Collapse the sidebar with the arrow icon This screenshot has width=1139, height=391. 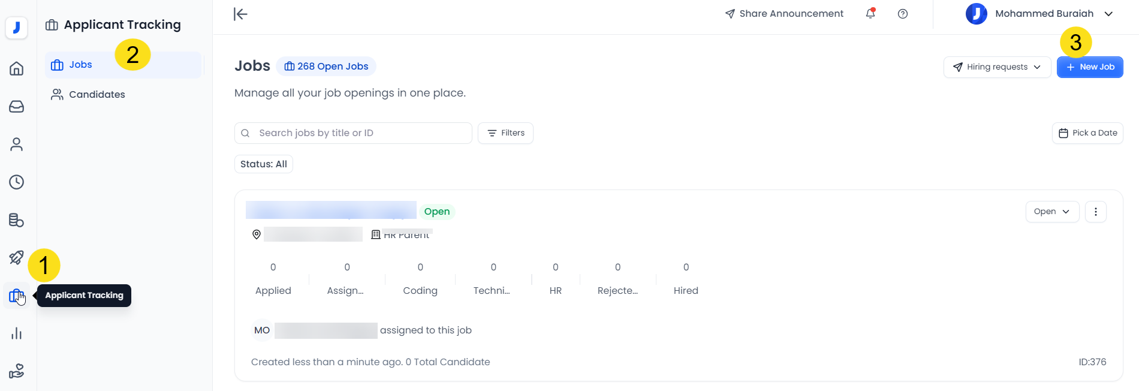point(240,14)
